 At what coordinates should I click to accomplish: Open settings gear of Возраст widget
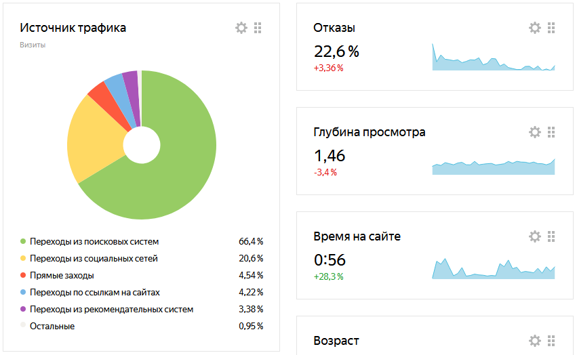pos(535,341)
